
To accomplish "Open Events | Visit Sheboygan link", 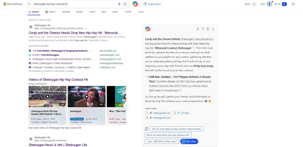I will [x=46, y=55].
